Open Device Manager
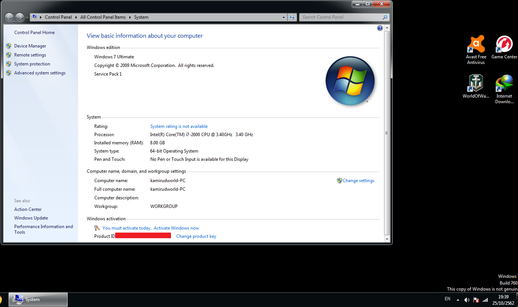Viewport: 518px width, 307px height. pos(30,46)
